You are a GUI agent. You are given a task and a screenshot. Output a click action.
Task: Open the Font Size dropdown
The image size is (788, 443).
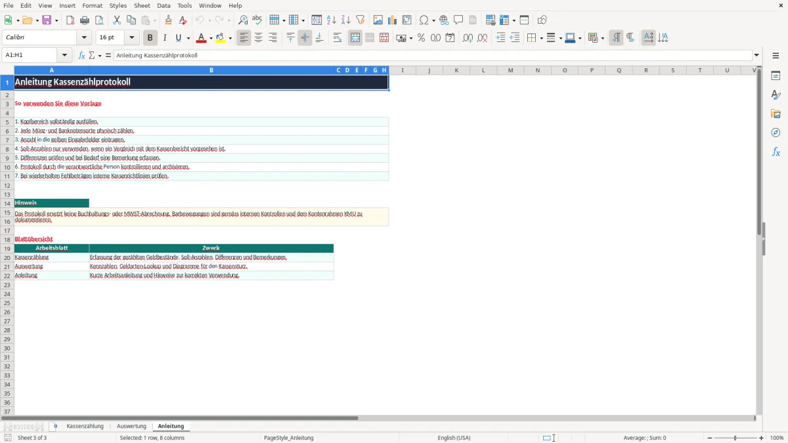(x=131, y=38)
